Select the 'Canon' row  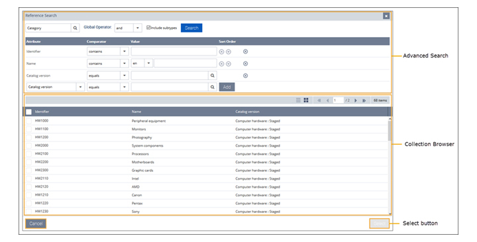pos(206,195)
